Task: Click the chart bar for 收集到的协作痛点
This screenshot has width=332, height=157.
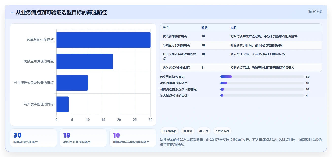Action: click(103, 40)
